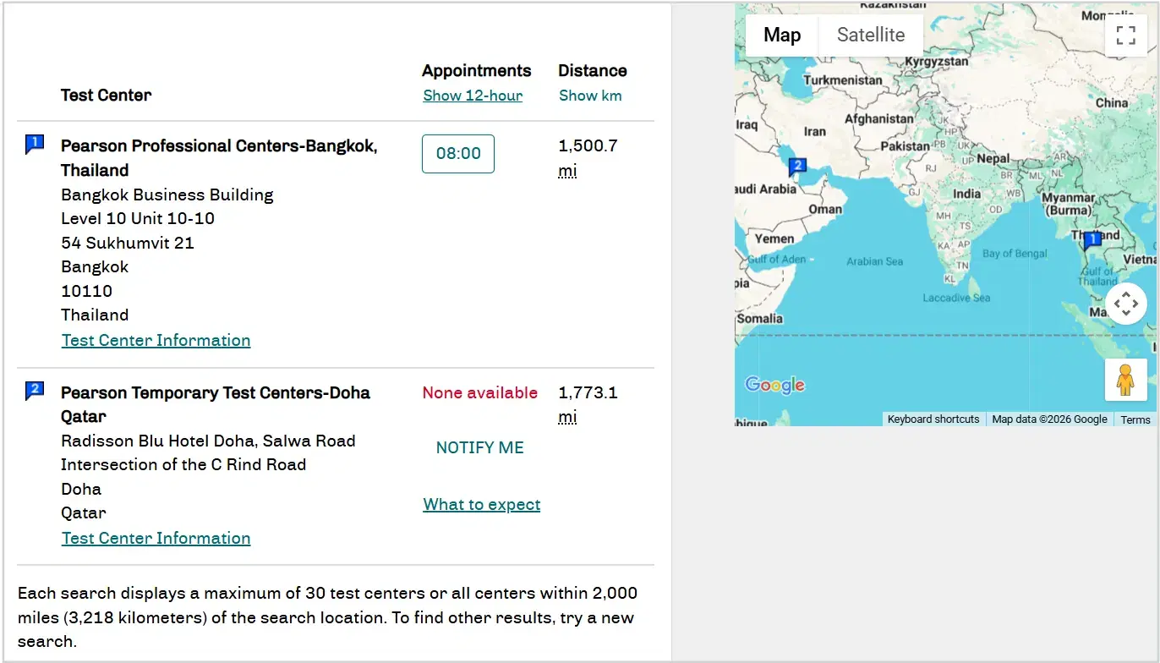Screen dimensions: 1160x663
Task: Open map camera pan controls
Action: 1125,304
